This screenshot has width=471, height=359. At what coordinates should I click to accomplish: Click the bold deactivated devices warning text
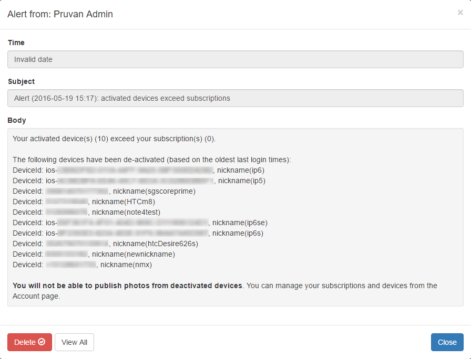128,286
